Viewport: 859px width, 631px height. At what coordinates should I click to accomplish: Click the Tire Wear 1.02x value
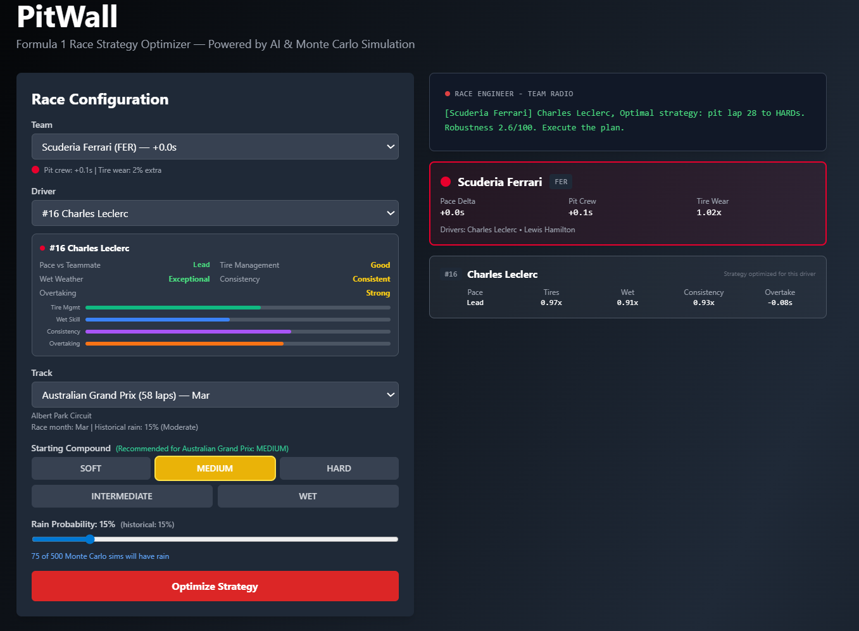coord(709,213)
